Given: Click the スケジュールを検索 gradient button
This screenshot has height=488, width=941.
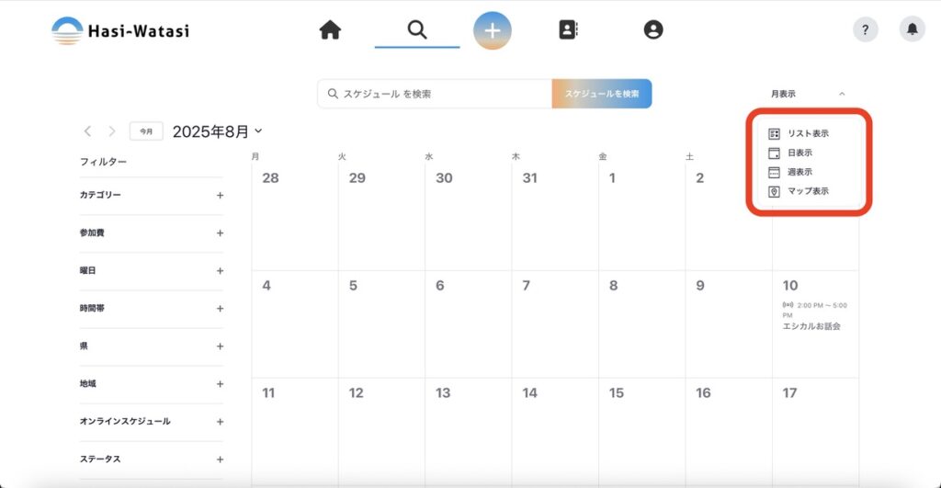Looking at the screenshot, I should tap(602, 94).
